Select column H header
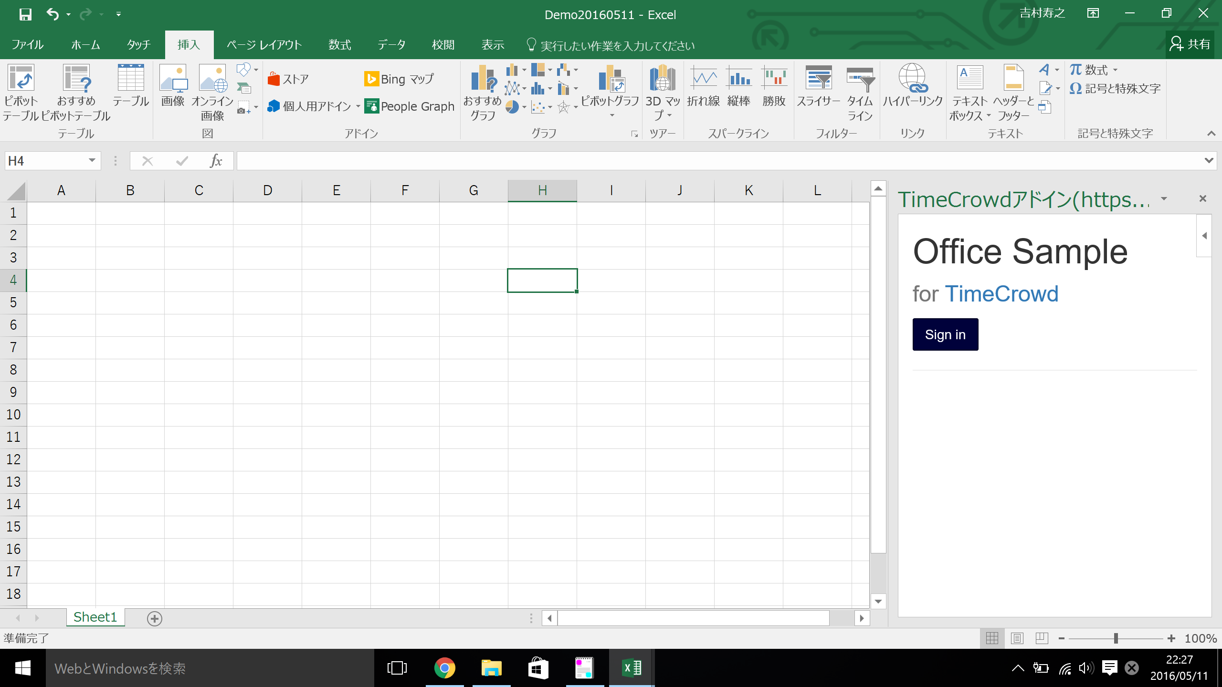The width and height of the screenshot is (1222, 687). click(542, 191)
